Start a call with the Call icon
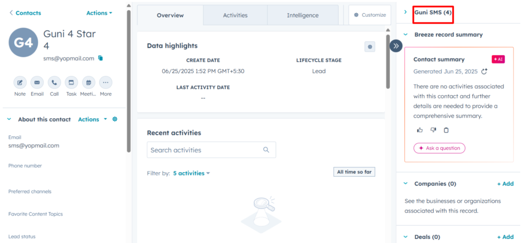Viewport: 523px width, 243px height. [54, 82]
